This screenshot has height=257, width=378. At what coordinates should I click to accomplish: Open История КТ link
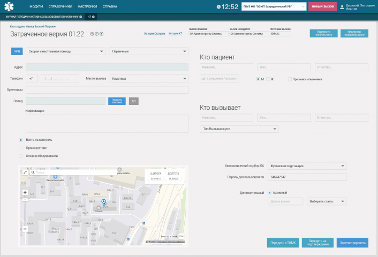[175, 34]
